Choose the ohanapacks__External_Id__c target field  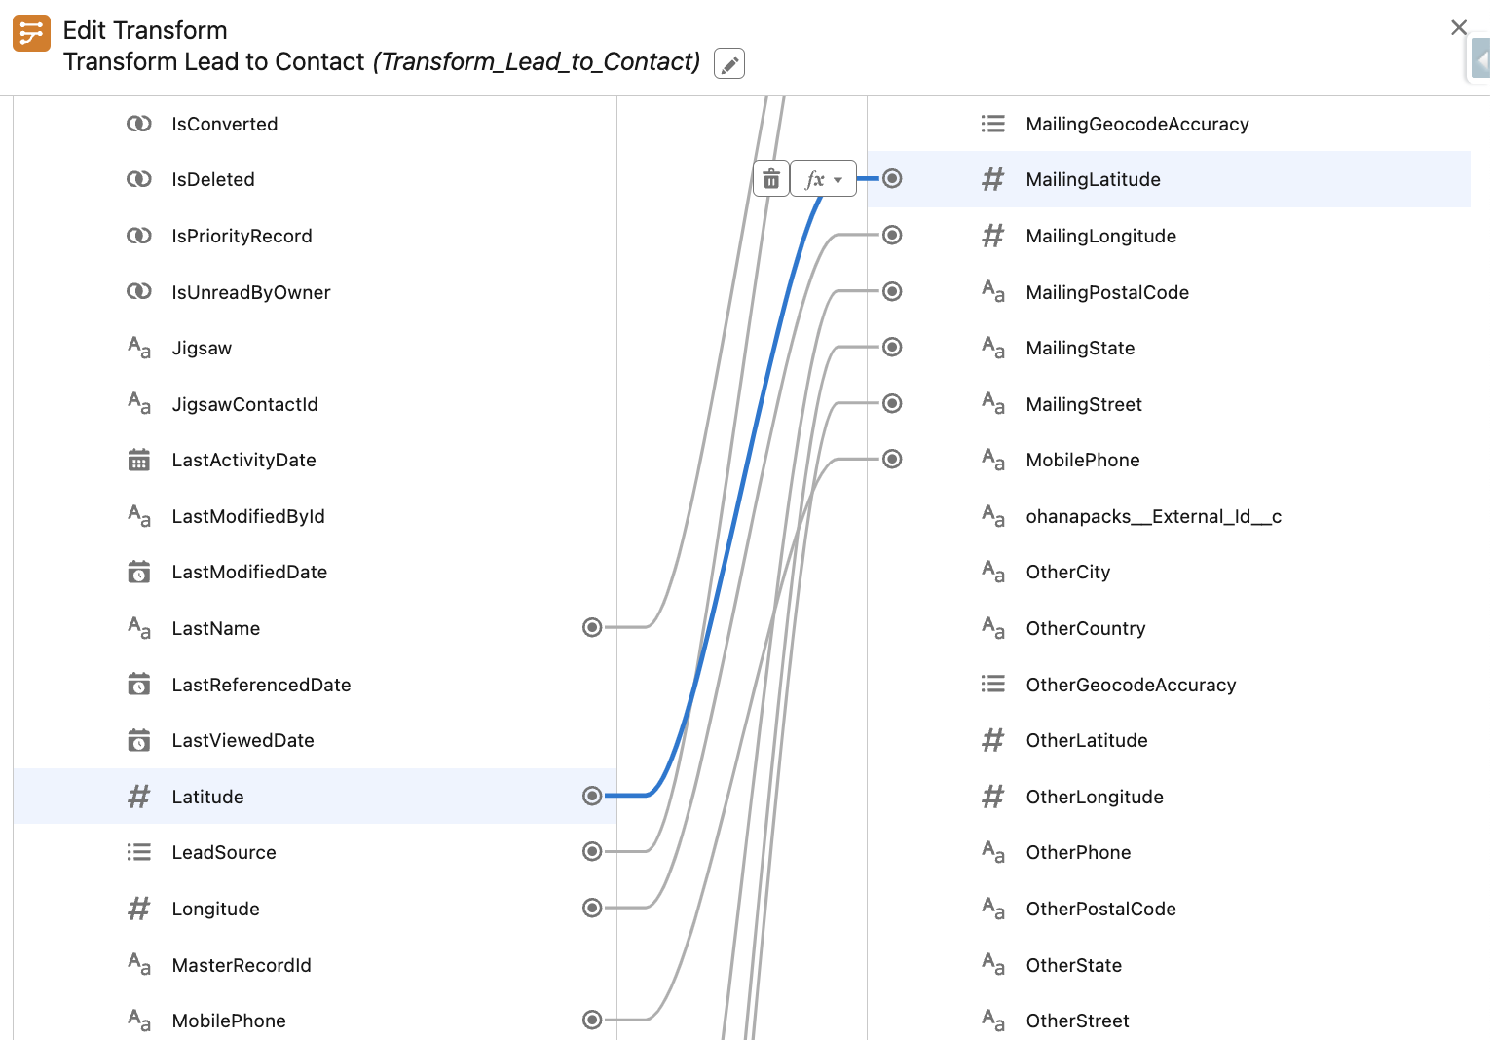click(x=1153, y=516)
